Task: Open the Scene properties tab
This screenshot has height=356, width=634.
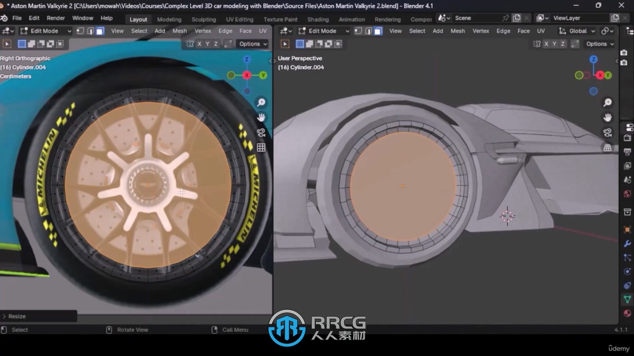Action: coord(627,179)
